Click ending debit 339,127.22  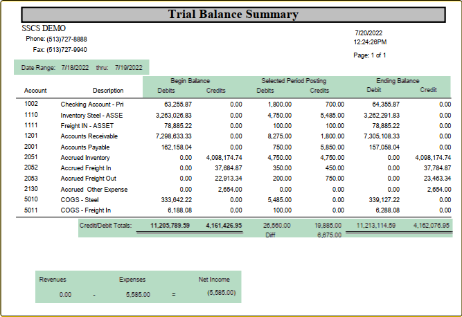(x=384, y=199)
